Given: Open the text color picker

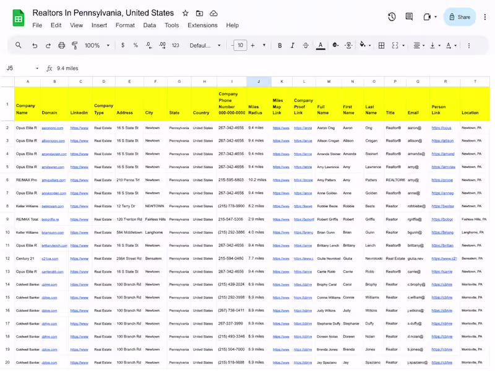Looking at the screenshot, I should 321,46.
